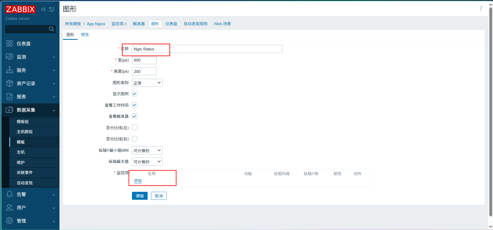This screenshot has width=493, height=230.
Task: Click the ZABBIX logo
Action: pos(20,9)
